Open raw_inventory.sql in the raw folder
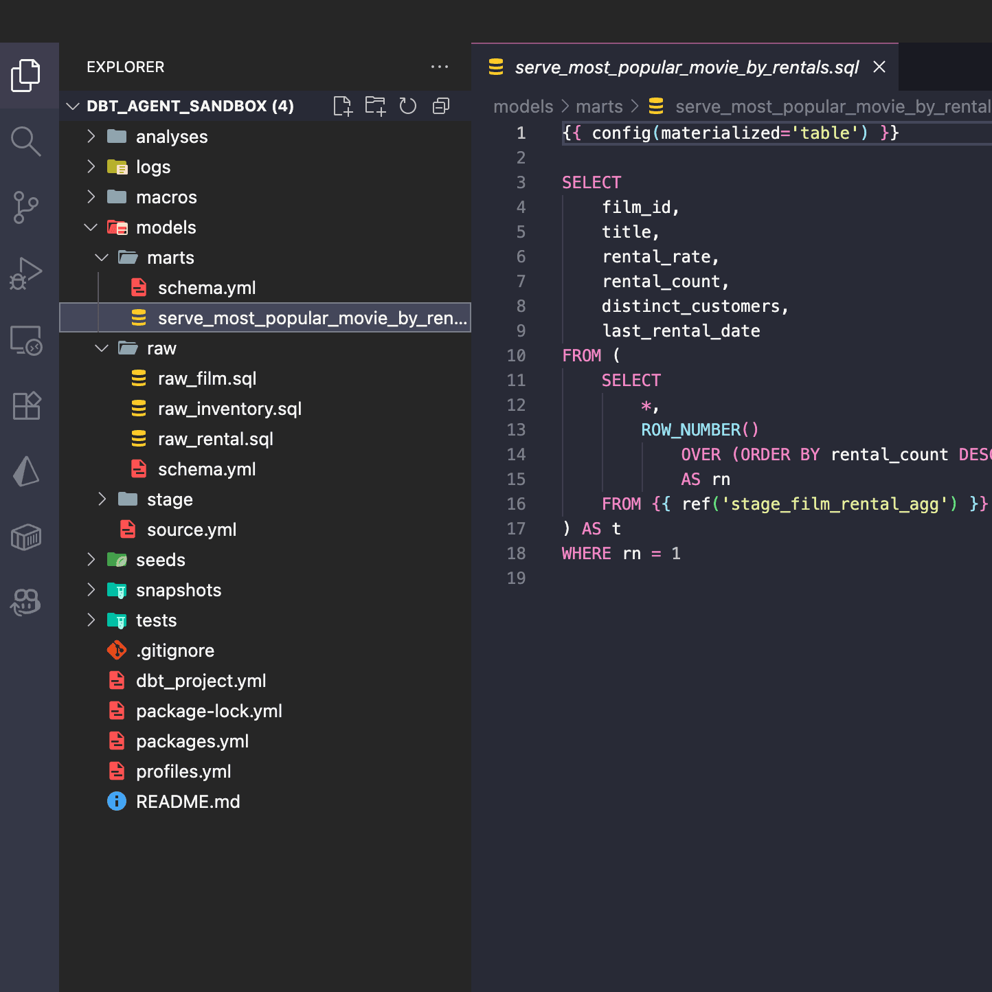This screenshot has width=992, height=992. click(x=229, y=409)
